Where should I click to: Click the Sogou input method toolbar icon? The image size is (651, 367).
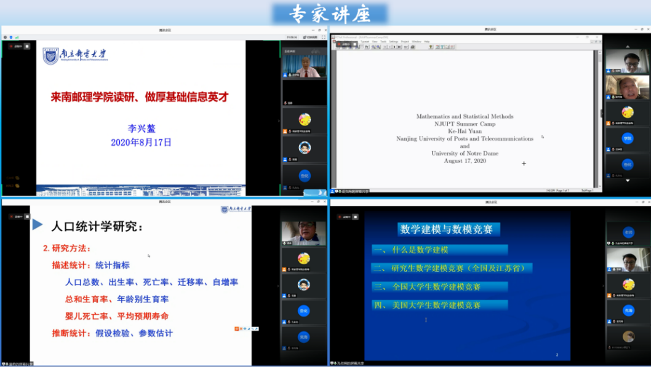tap(237, 329)
